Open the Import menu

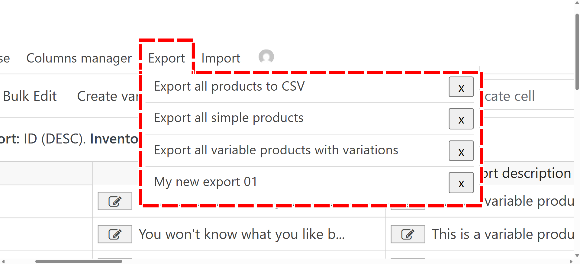click(x=221, y=58)
